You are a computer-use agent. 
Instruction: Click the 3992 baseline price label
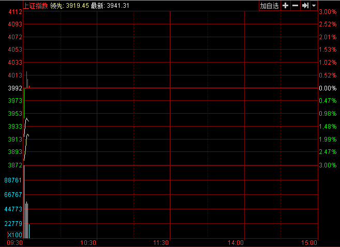tap(15, 88)
